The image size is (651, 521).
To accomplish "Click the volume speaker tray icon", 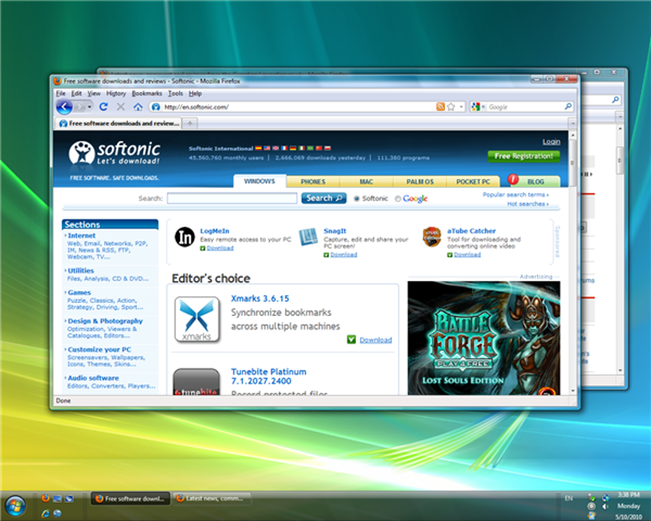I will [x=605, y=506].
